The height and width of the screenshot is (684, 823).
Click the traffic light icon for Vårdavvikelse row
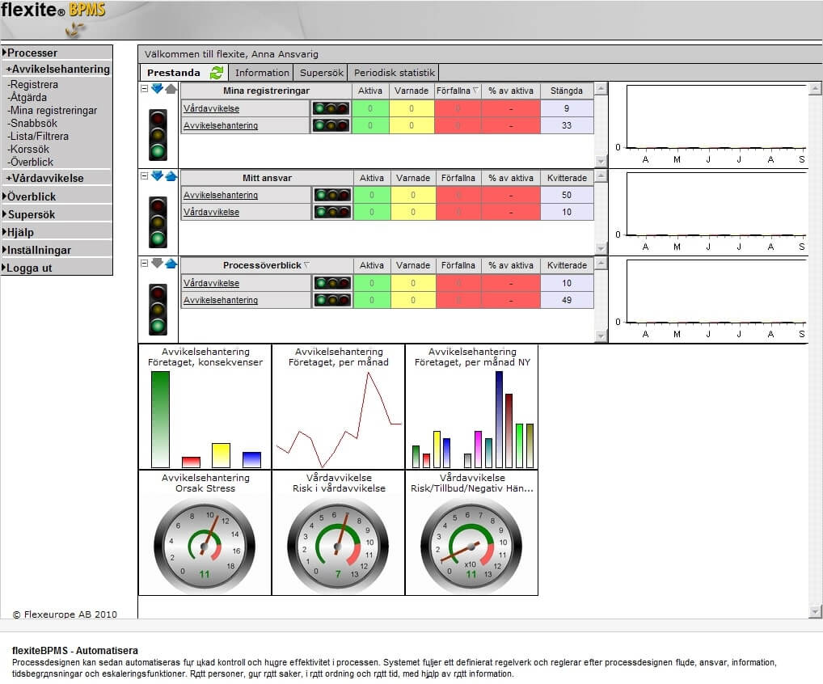coord(329,108)
